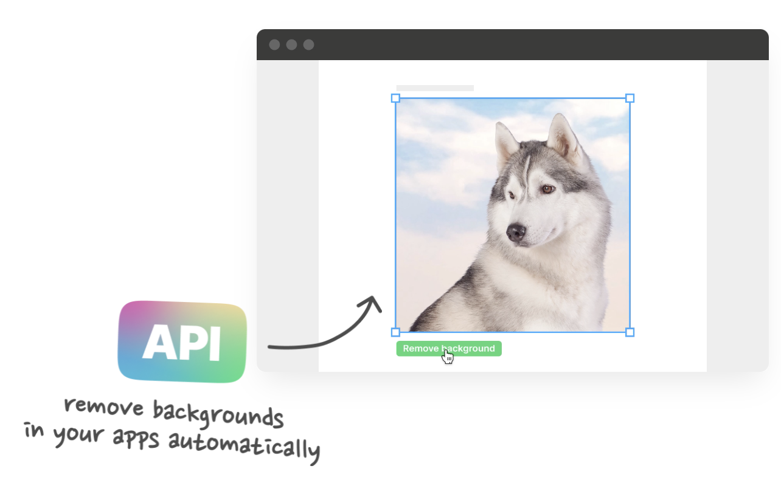This screenshot has width=781, height=480.
Task: Click the bottom-left selection handle
Action: pyautogui.click(x=396, y=332)
